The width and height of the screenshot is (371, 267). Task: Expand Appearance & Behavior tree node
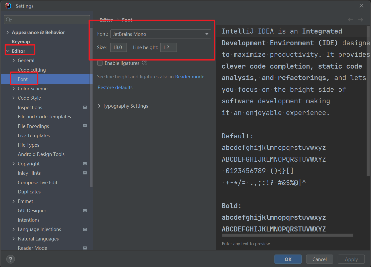coord(8,32)
